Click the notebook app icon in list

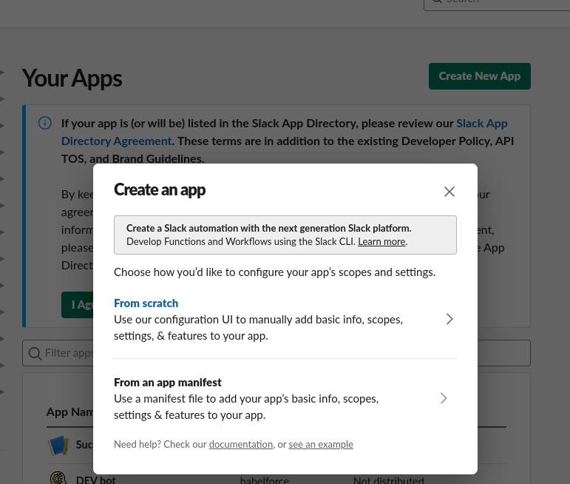coord(58,446)
